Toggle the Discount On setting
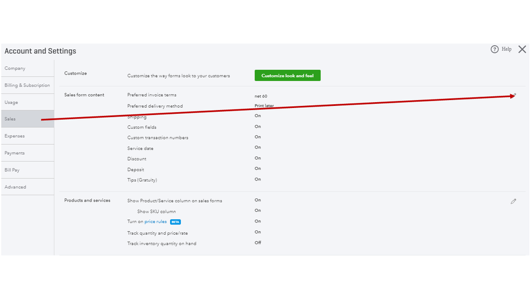Screen dimensions: 531x299 pos(258,159)
